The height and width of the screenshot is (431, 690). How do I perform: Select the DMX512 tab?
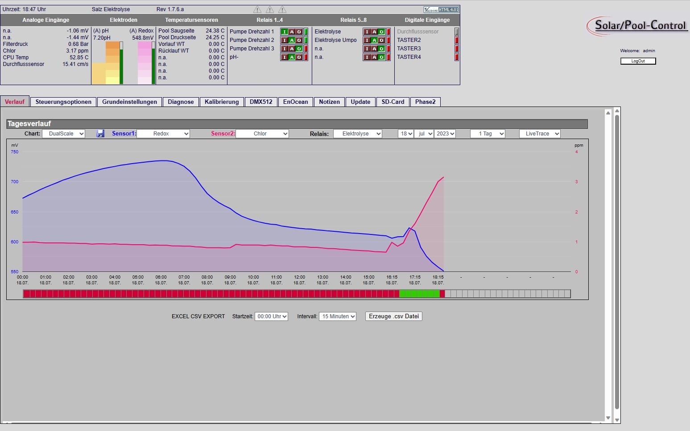click(x=261, y=102)
